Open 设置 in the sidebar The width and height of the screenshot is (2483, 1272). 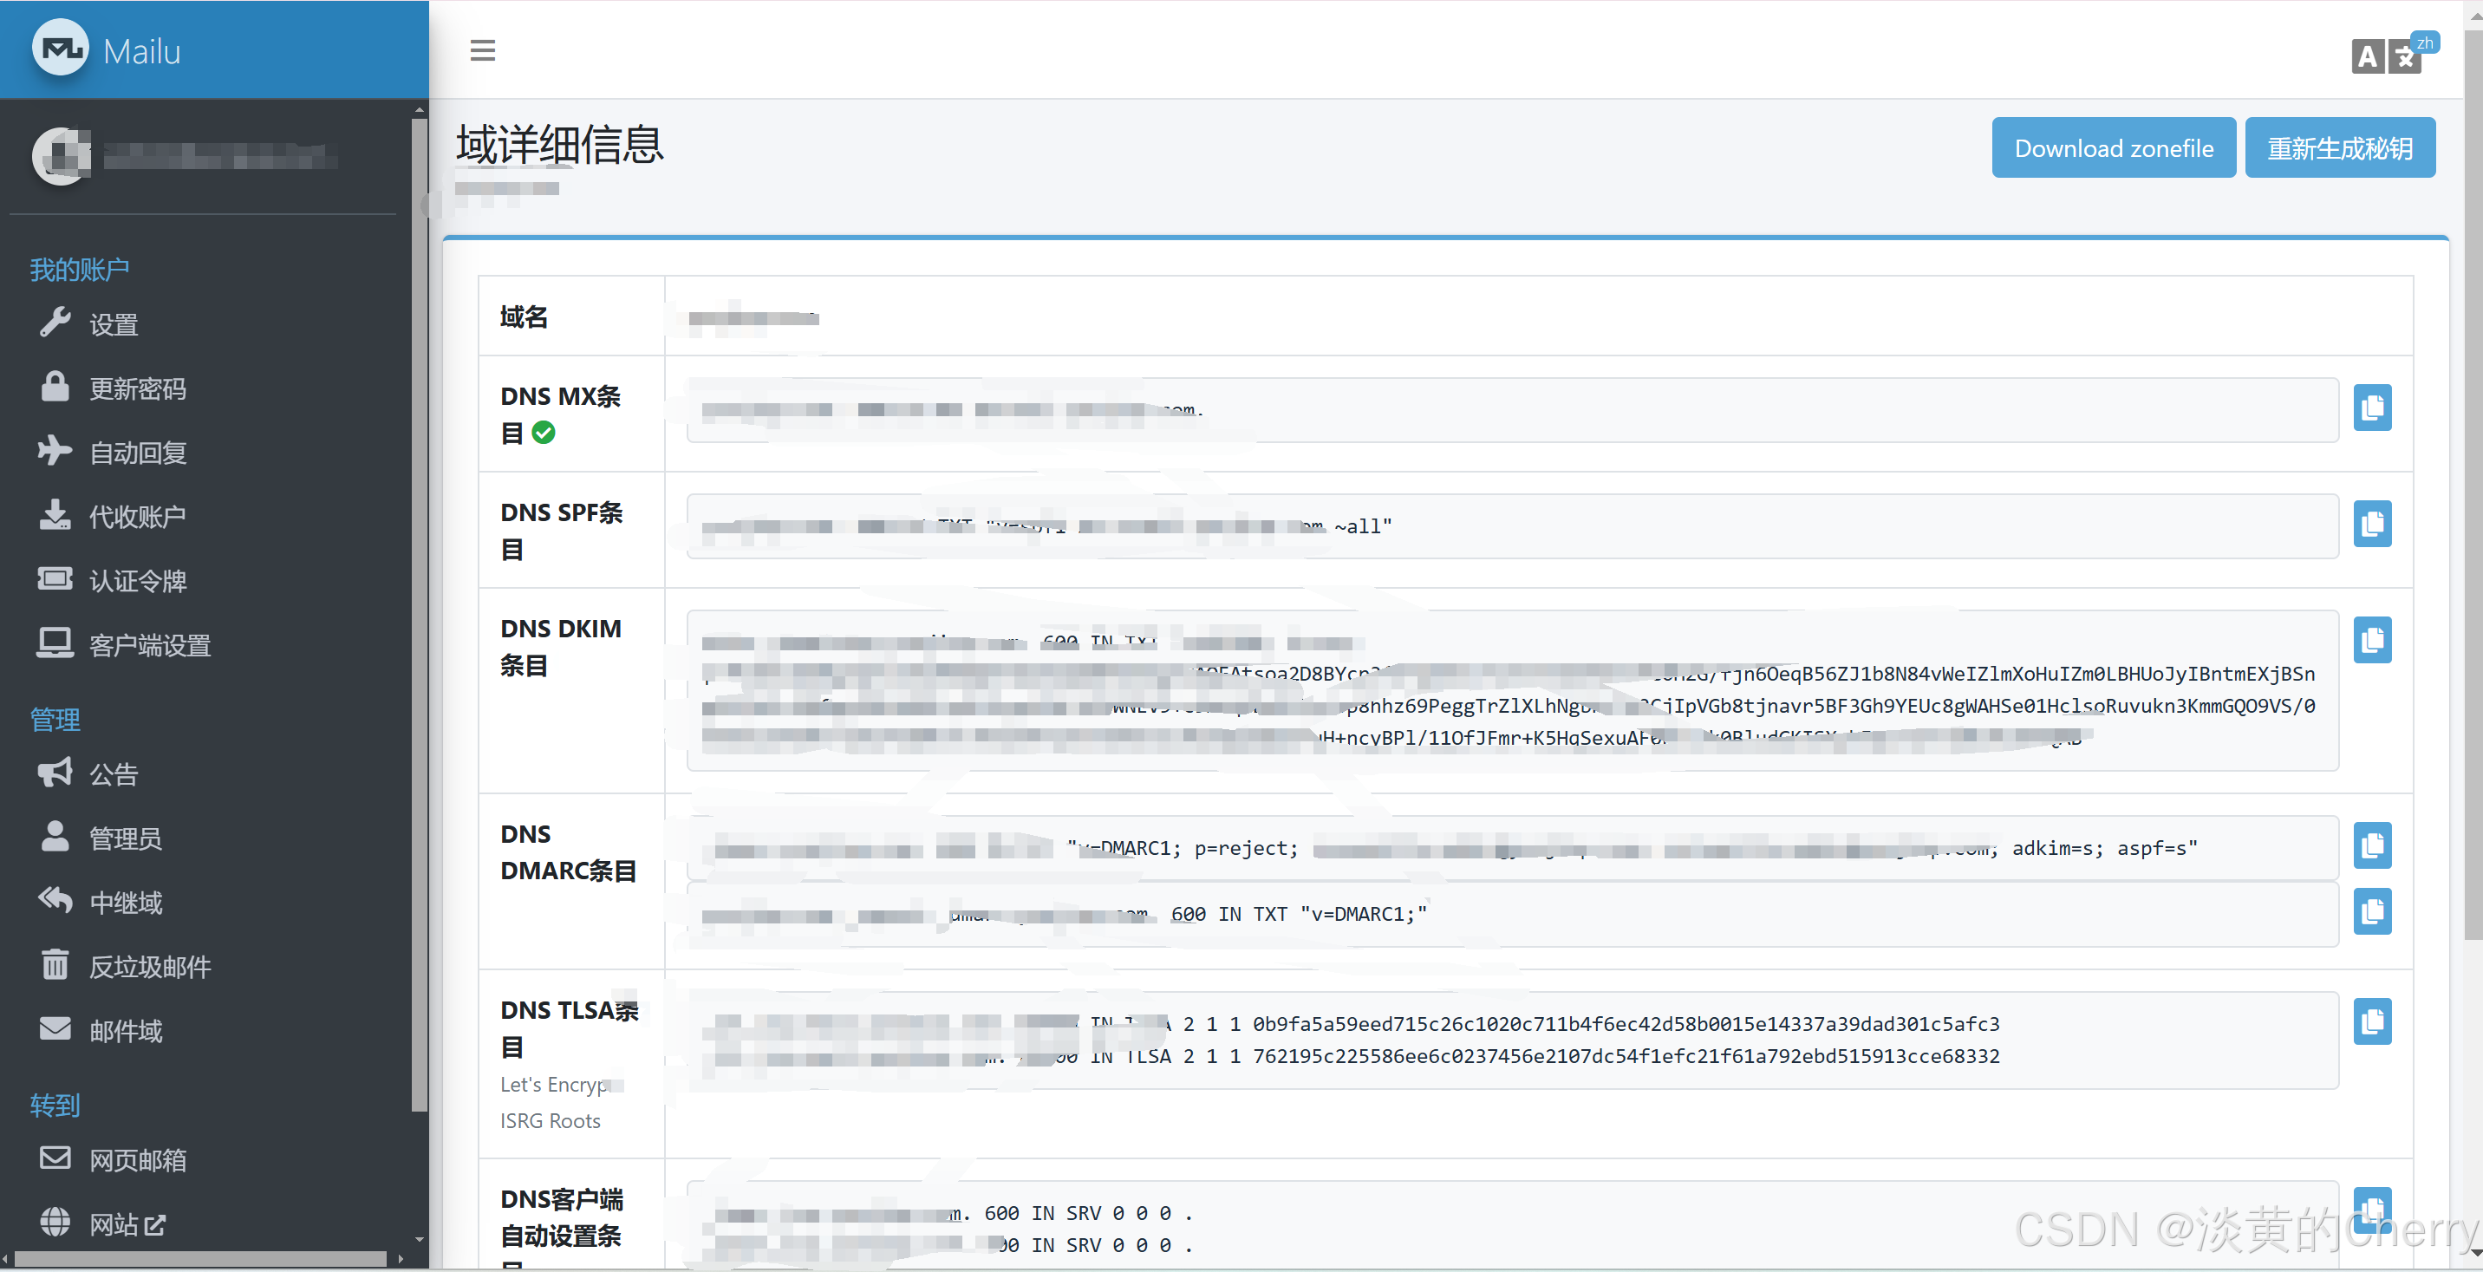tap(114, 325)
